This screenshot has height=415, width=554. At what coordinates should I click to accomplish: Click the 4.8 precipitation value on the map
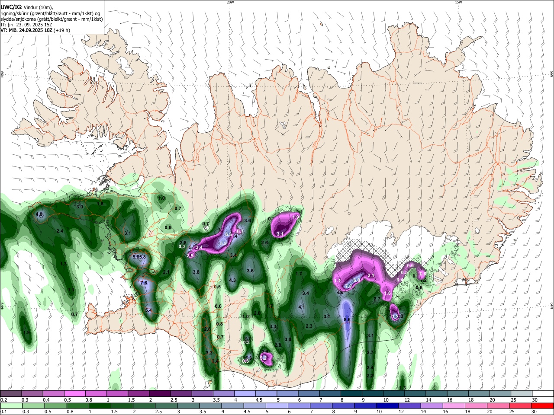(x=39, y=214)
